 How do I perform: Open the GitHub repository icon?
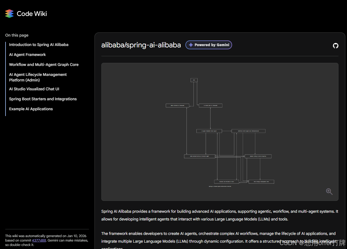pyautogui.click(x=335, y=46)
